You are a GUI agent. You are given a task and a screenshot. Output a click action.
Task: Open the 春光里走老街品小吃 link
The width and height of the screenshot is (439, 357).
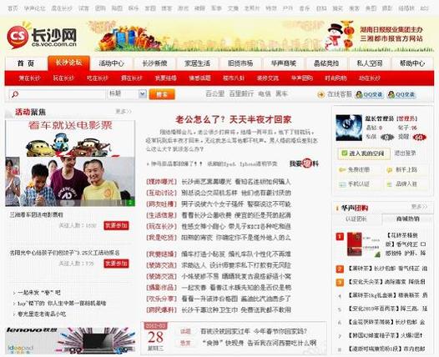(x=42, y=314)
